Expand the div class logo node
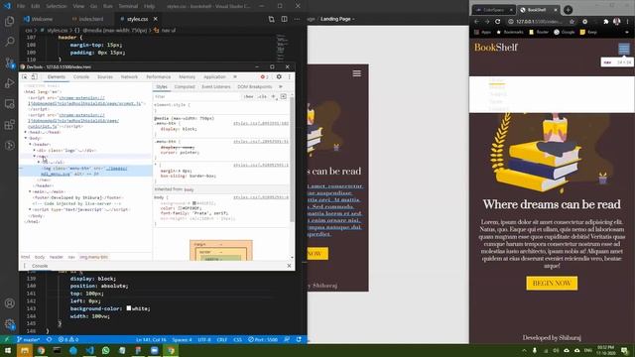The width and height of the screenshot is (635, 357). (35, 151)
